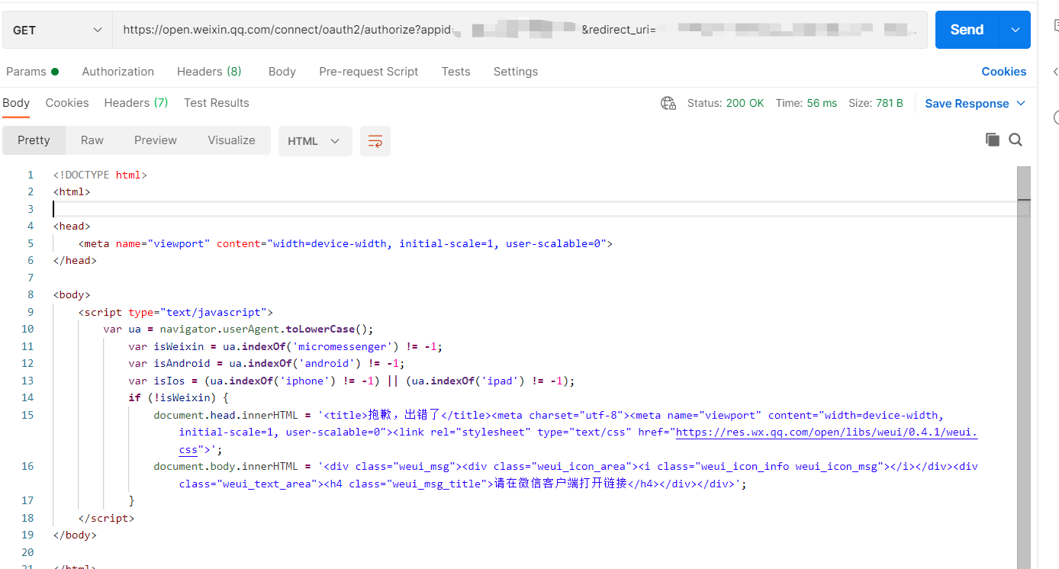Select the request Body tab

click(x=282, y=72)
